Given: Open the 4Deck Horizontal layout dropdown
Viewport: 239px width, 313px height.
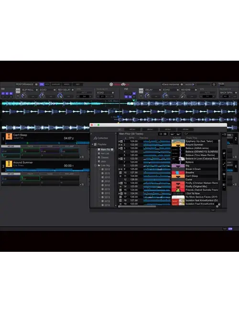Looking at the screenshot, I should [x=172, y=85].
